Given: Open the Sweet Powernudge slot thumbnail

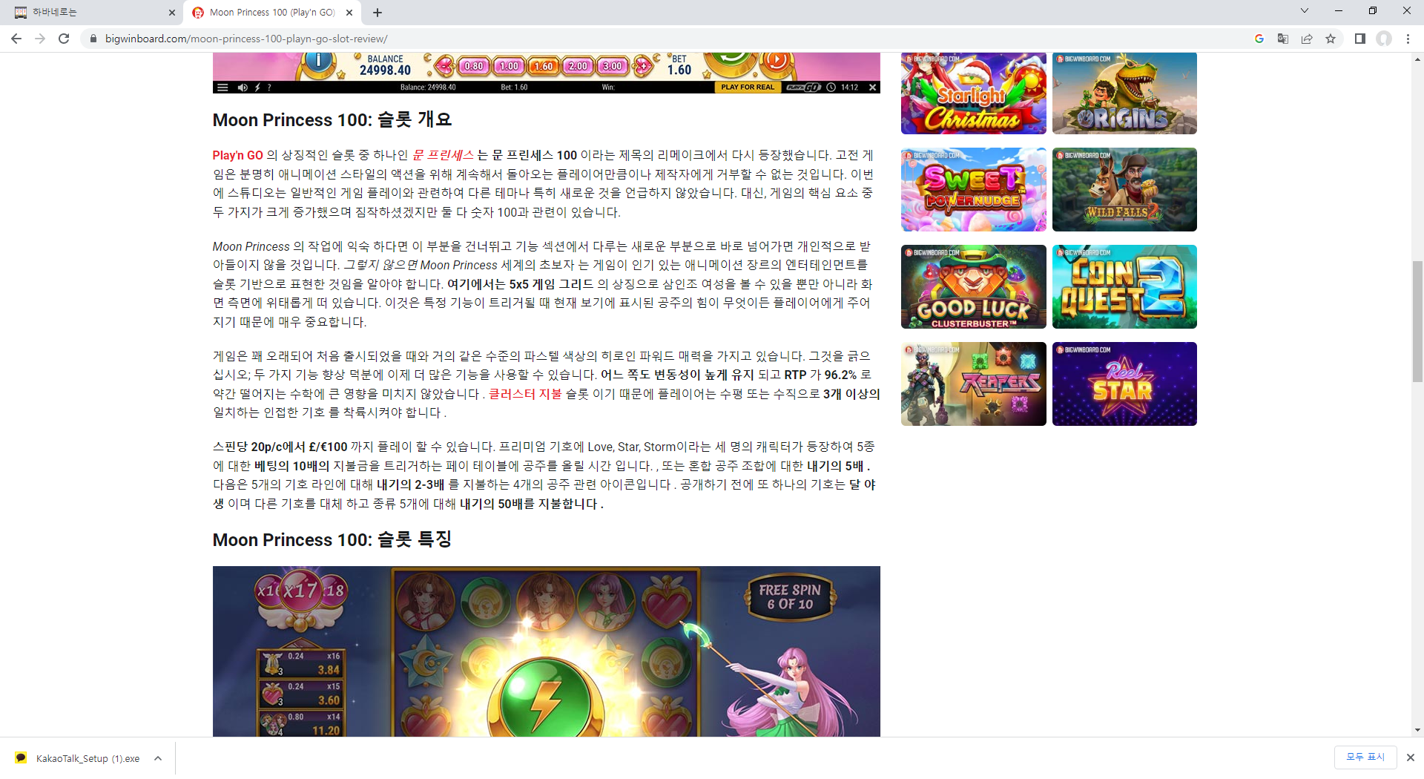Looking at the screenshot, I should pos(974,189).
